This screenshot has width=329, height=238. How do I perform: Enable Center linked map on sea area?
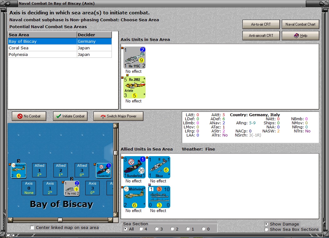pyautogui.click(x=32, y=227)
